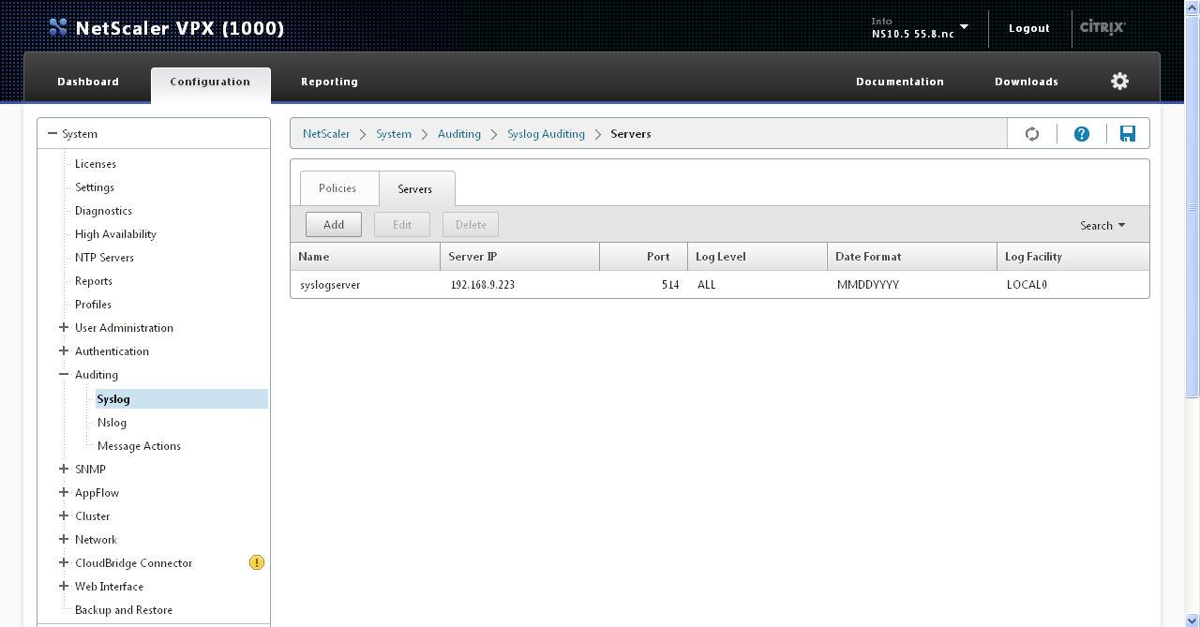Expand User Administration node
1200x627 pixels.
coord(64,327)
